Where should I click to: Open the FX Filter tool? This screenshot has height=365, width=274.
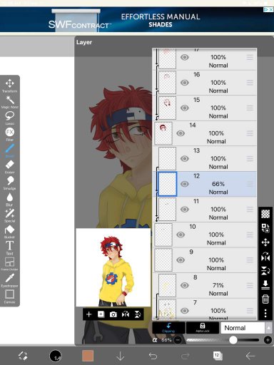10,134
